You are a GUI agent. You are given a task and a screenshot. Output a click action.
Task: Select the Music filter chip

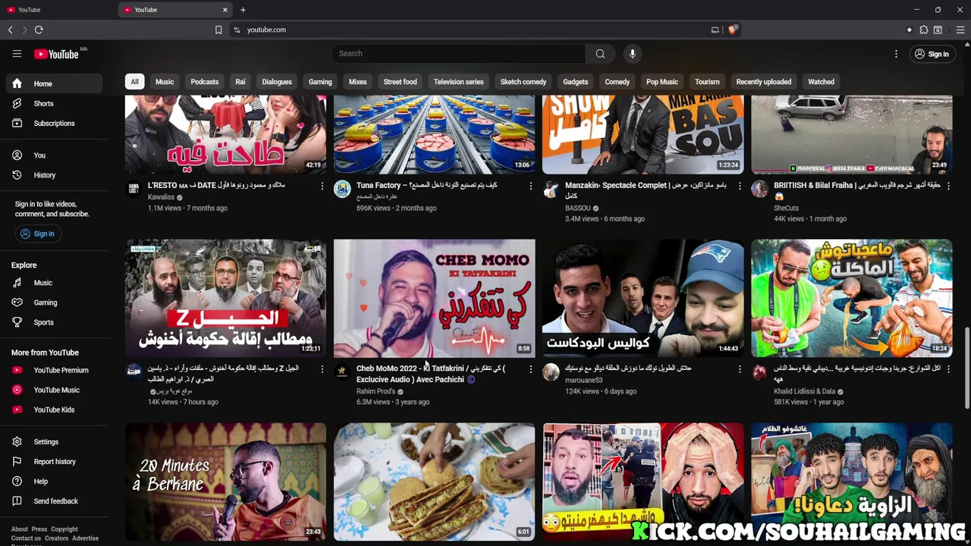tap(165, 82)
